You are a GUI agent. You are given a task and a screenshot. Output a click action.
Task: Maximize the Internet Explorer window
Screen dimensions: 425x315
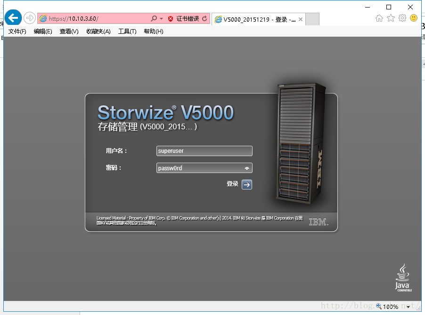(x=389, y=7)
